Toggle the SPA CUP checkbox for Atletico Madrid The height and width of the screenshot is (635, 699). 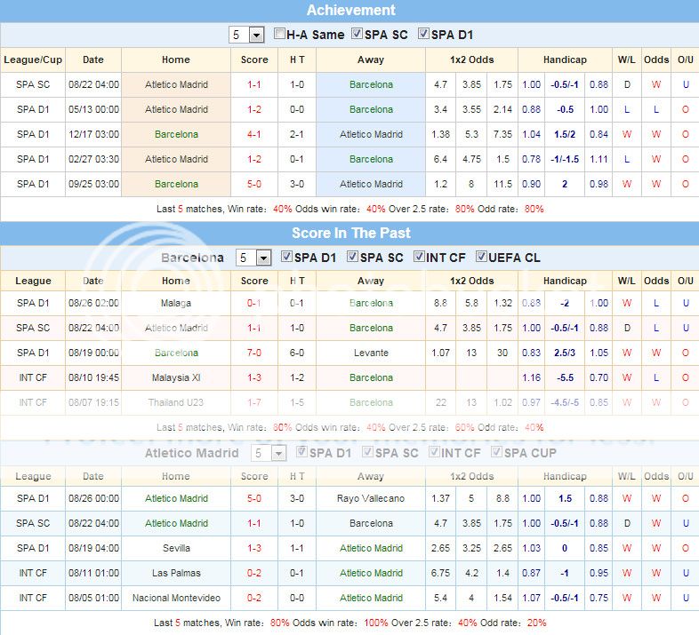pyautogui.click(x=497, y=453)
